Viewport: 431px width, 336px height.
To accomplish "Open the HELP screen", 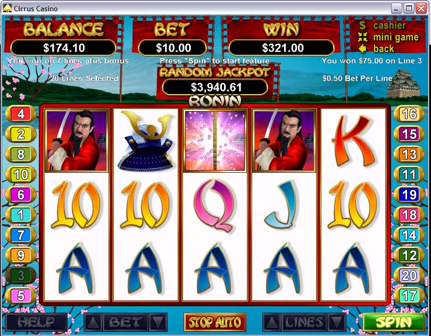I will (x=36, y=322).
